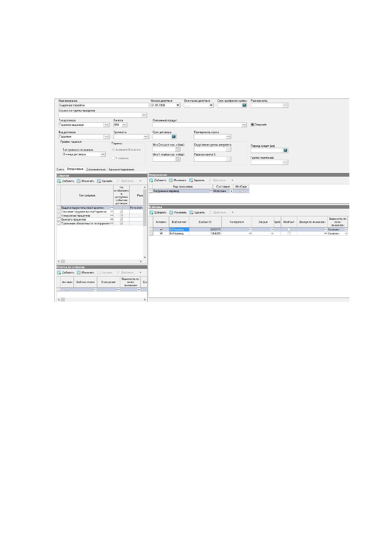Click Добавить icon in Шаблоны toolbar
The width and height of the screenshot is (381, 539).
151,213
